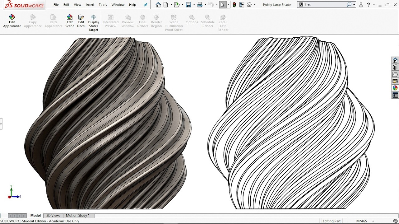The image size is (399, 224).
Task: Expand the search type dropdown arrow
Action: [x=354, y=5]
